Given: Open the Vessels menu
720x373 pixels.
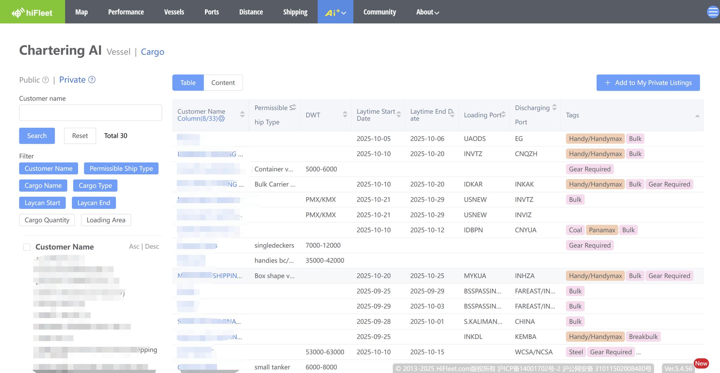Looking at the screenshot, I should 174,12.
